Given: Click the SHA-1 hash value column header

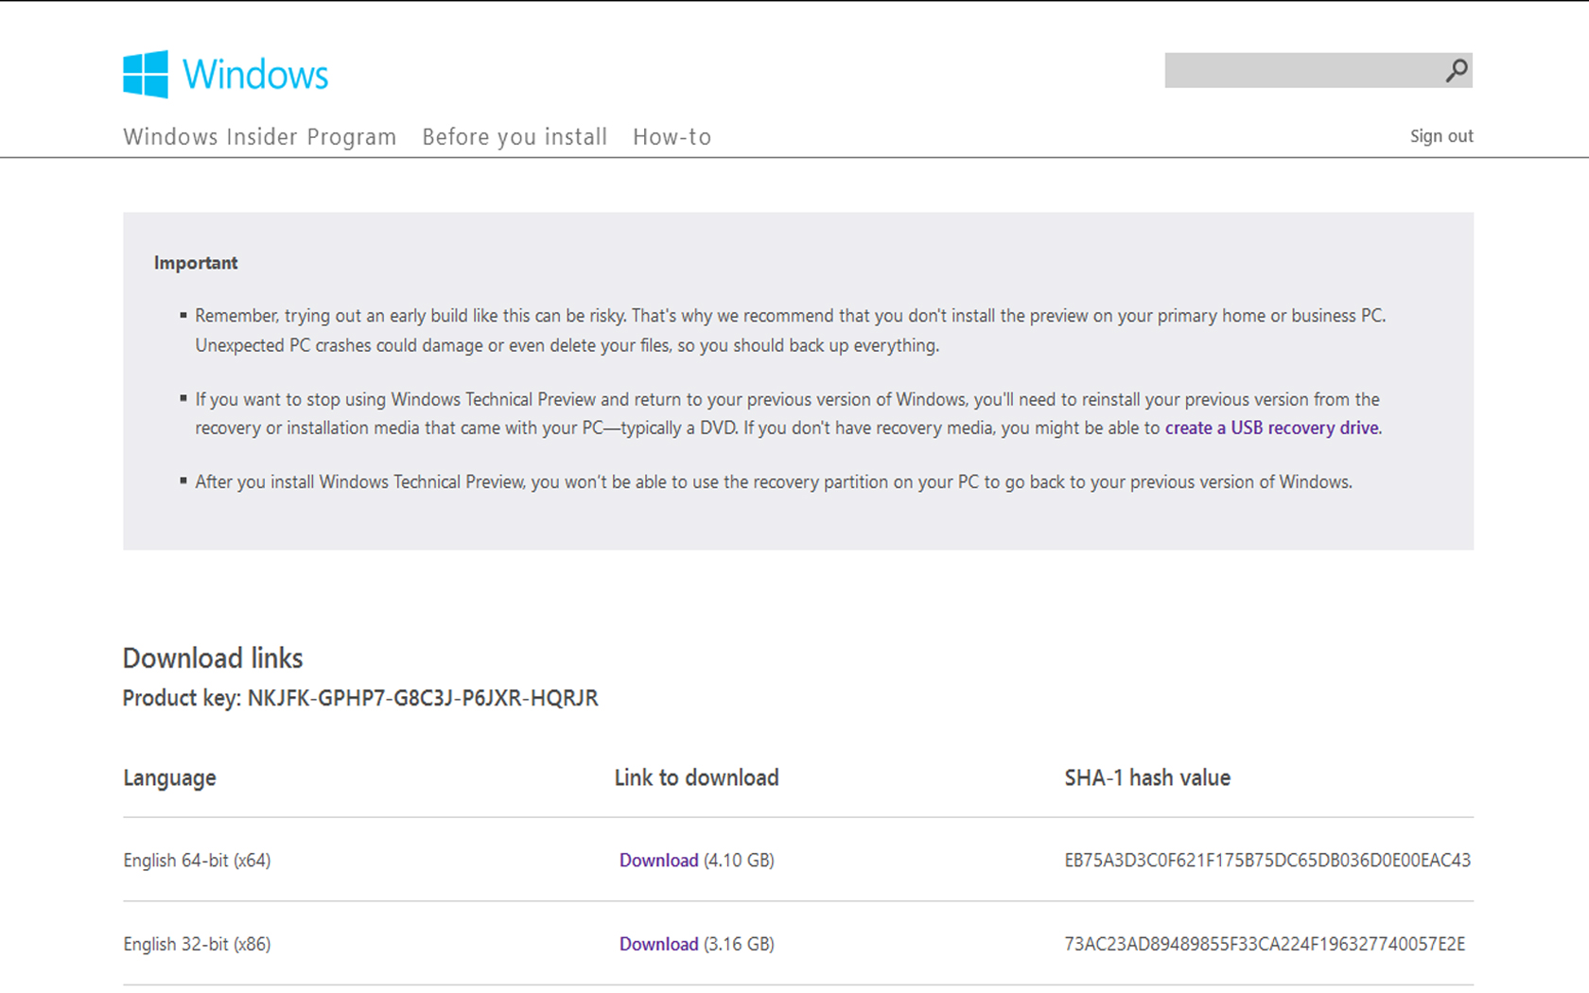Looking at the screenshot, I should (x=1146, y=777).
